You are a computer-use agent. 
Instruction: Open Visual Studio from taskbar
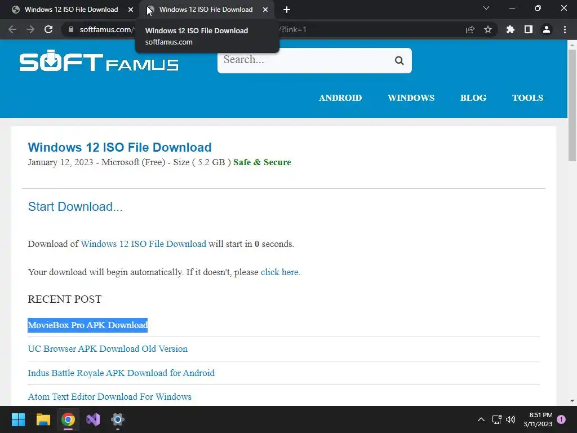(93, 419)
